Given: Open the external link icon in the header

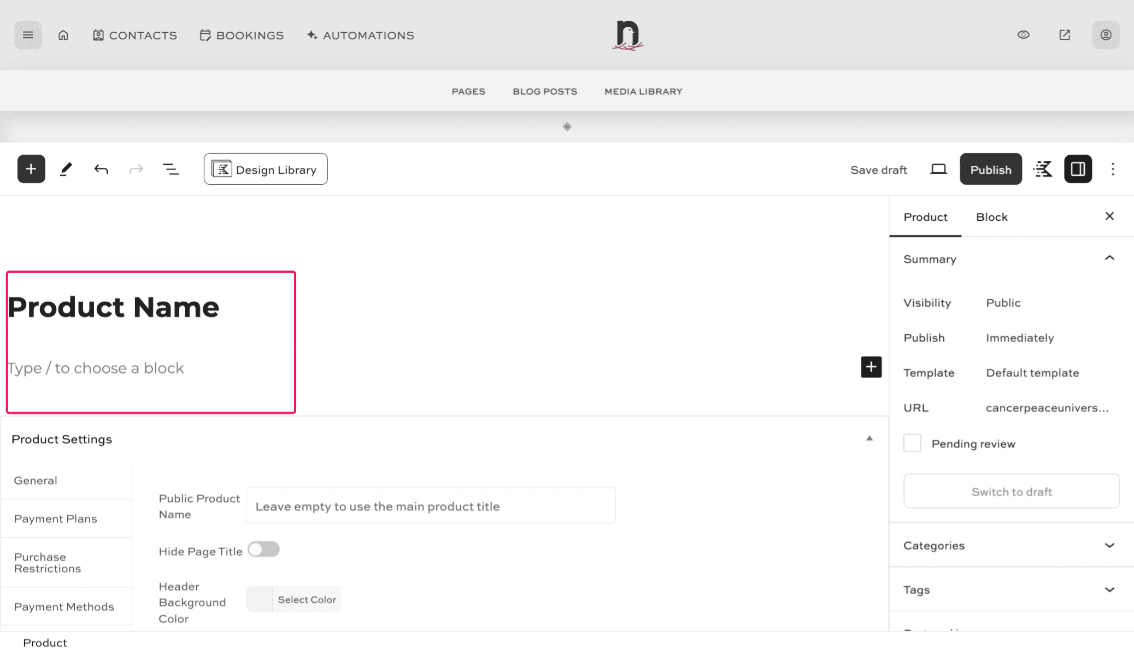Looking at the screenshot, I should (x=1064, y=34).
